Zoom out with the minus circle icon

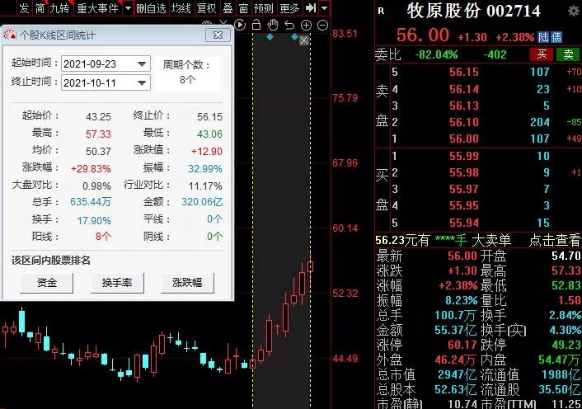[x=323, y=26]
